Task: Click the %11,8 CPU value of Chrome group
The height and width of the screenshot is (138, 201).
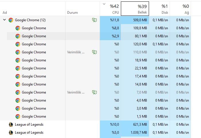Action: (115, 20)
